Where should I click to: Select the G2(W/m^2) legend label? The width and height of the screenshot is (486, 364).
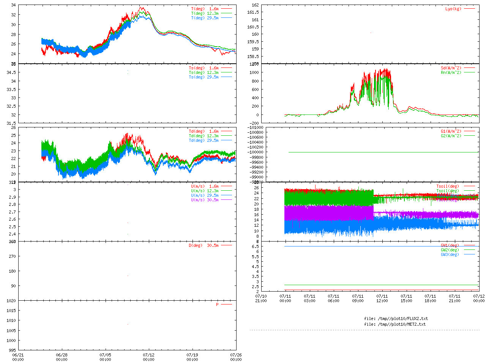[451, 136]
